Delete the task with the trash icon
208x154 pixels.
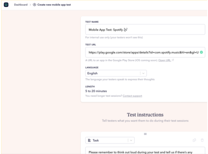[202, 140]
